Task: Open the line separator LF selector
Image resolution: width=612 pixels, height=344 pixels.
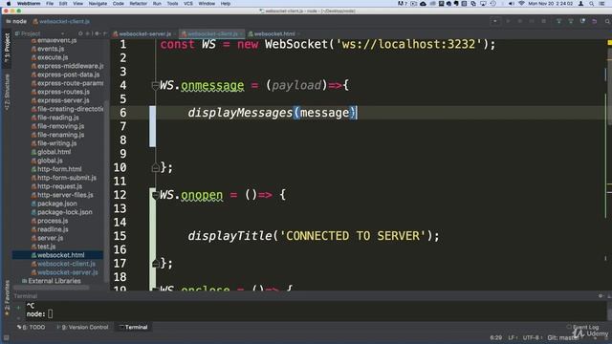Action: 513,337
